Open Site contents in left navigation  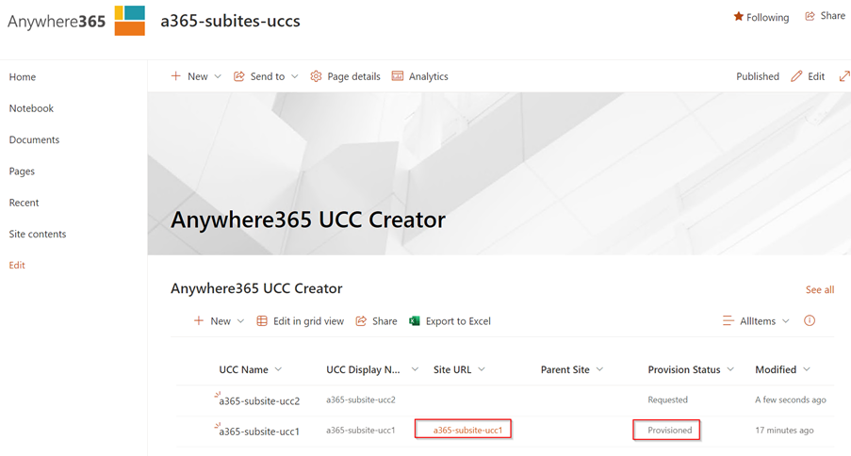pyautogui.click(x=38, y=234)
